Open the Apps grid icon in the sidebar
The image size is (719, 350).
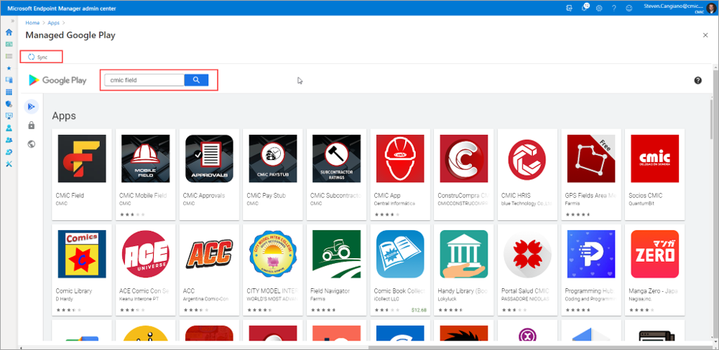point(9,92)
